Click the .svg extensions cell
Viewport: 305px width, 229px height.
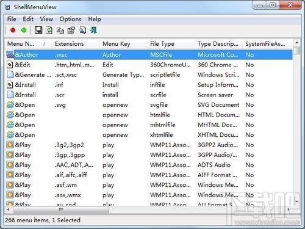tap(60, 105)
